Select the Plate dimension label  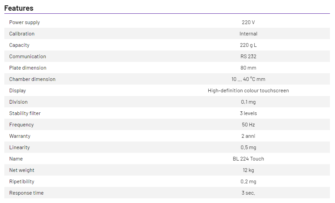pyautogui.click(x=28, y=68)
